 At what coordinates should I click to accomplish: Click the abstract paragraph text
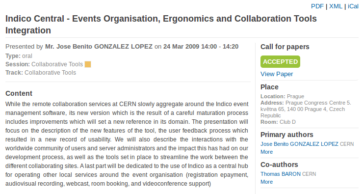127,144
